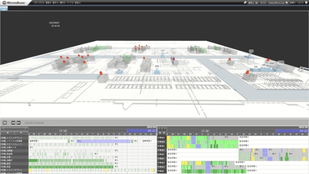Image resolution: width=309 pixels, height=174 pixels.
Task: Click the blue marker labeled 220 in 3D view
Action: click(x=162, y=56)
